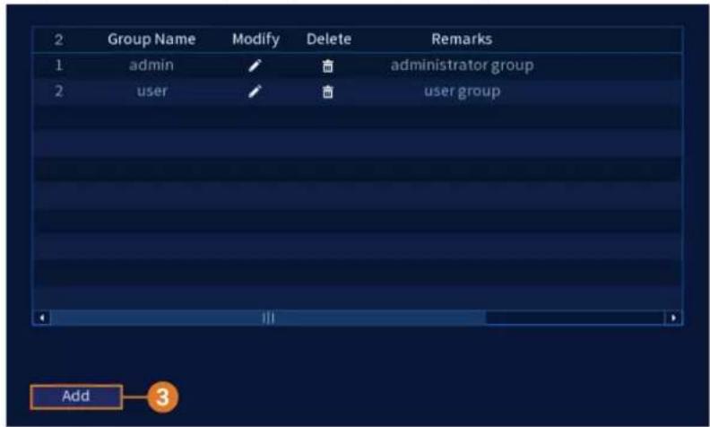The height and width of the screenshot is (427, 710).
Task: Click the Delete column header
Action: pos(329,39)
